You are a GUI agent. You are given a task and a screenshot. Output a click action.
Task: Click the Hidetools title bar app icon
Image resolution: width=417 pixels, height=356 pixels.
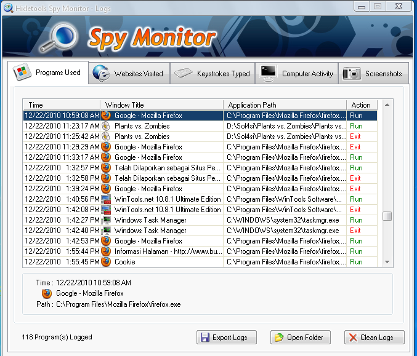(8, 8)
